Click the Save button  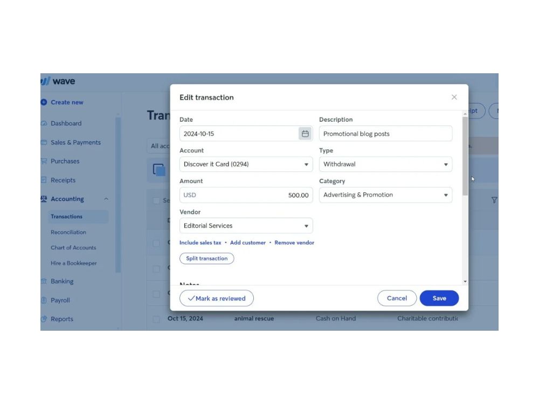click(x=439, y=298)
